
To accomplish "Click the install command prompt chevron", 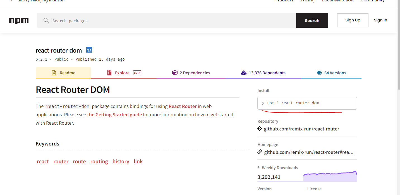I will click(263, 103).
